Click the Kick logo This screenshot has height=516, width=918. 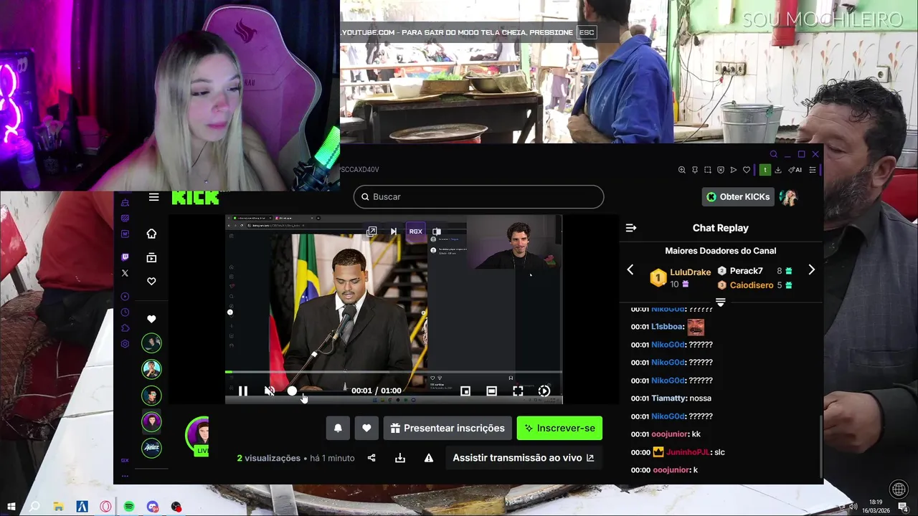click(x=195, y=198)
